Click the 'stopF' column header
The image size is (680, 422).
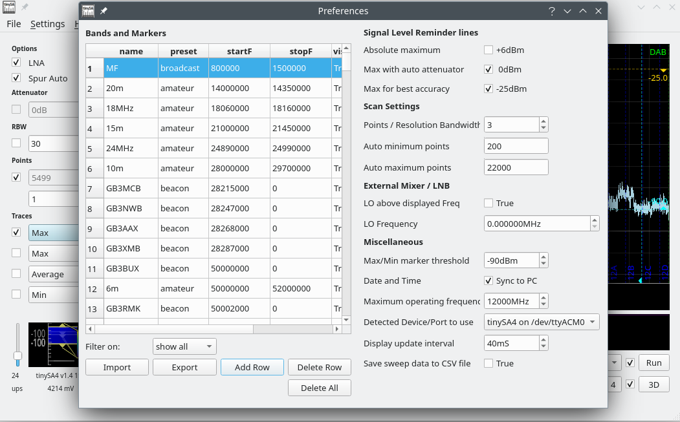coord(301,51)
